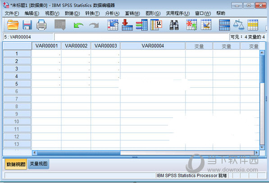Click the grayed redo arrow icon
The height and width of the screenshot is (183, 269).
click(x=94, y=25)
